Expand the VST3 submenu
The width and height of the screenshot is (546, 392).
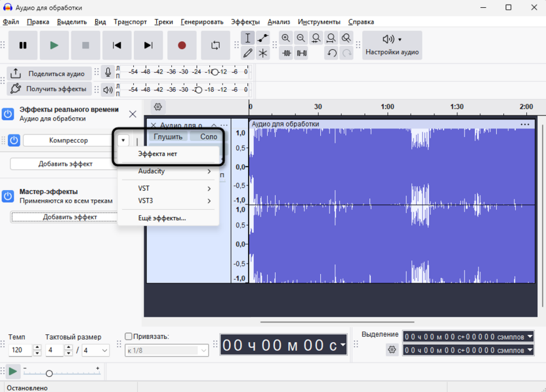point(169,201)
